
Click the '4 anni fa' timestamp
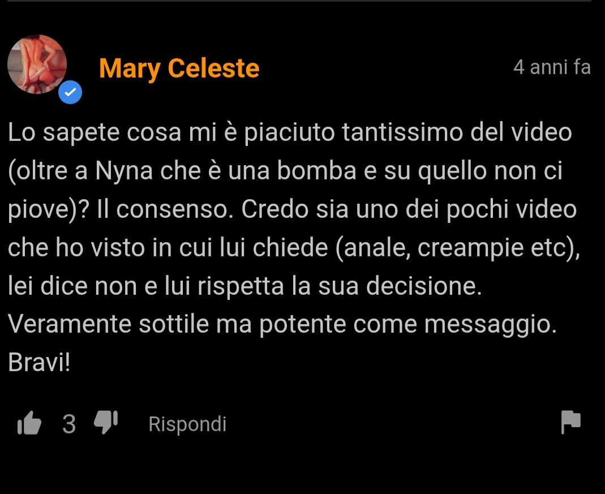click(552, 67)
